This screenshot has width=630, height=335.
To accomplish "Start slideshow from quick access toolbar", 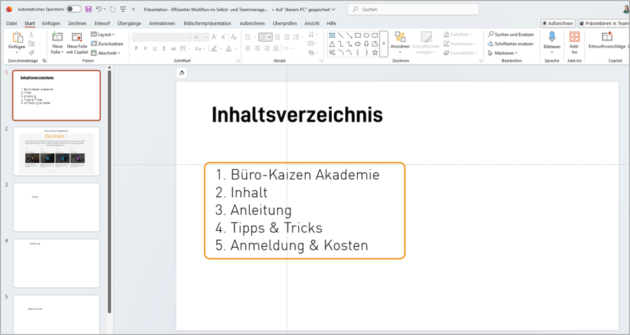I will tap(123, 9).
